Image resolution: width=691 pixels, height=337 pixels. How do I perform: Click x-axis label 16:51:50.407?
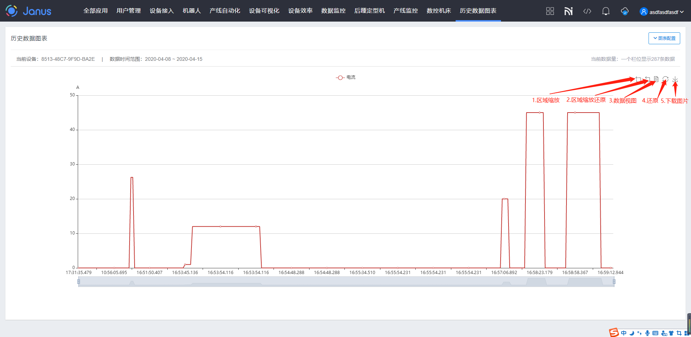(x=149, y=273)
